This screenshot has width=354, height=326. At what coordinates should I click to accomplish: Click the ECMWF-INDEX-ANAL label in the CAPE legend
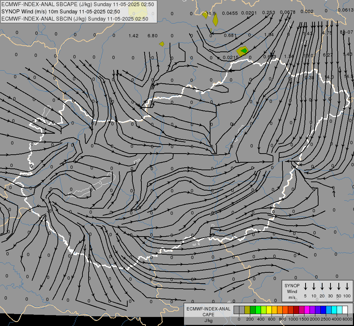[x=208, y=309]
